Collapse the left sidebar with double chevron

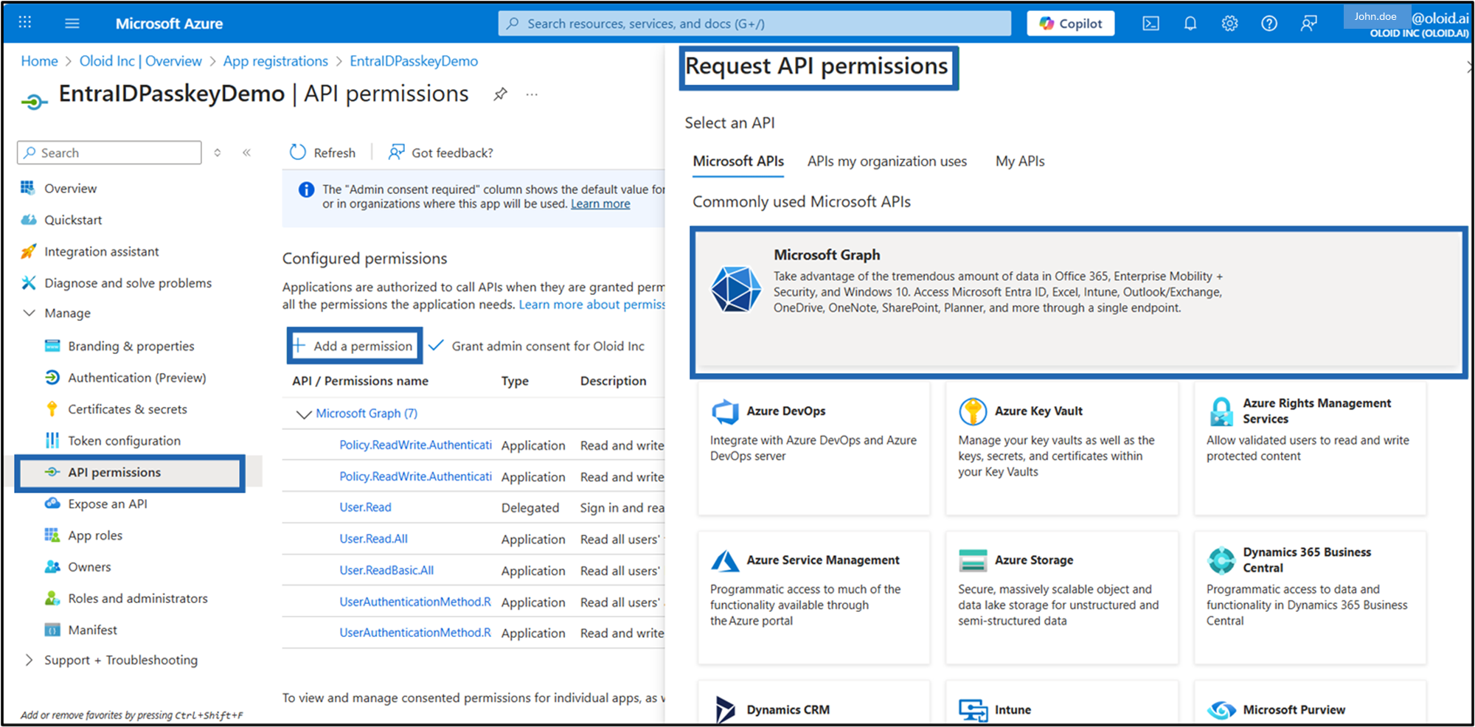tap(246, 153)
